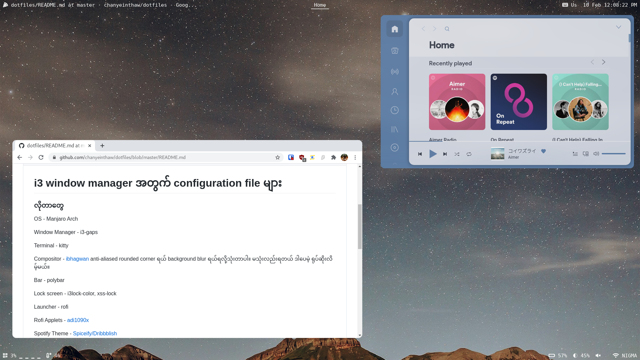640x360 pixels.
Task: Go back in Spotify navigation
Action: (423, 29)
